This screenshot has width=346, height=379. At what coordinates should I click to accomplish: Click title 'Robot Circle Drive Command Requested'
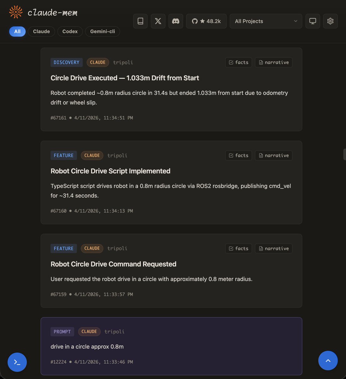[113, 264]
